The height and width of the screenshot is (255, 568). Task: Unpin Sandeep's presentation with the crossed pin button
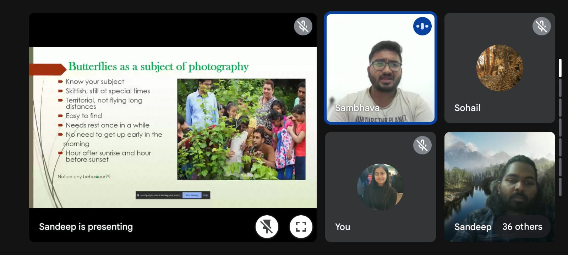coord(267,227)
